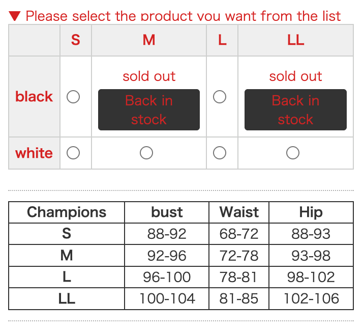Click the red S column header
The image size is (363, 330).
coord(75,40)
